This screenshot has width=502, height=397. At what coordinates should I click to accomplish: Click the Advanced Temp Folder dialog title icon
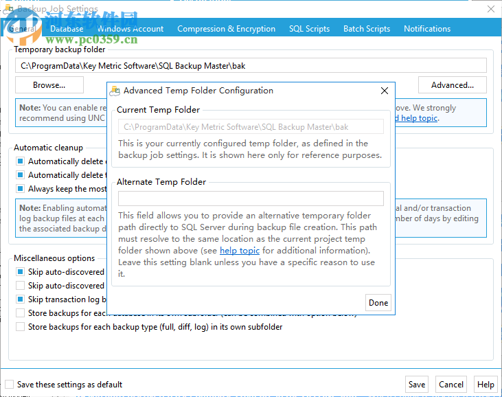click(x=115, y=91)
